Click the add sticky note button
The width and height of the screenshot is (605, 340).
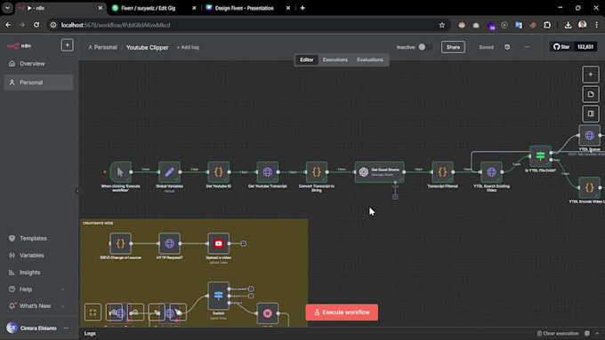tap(591, 94)
